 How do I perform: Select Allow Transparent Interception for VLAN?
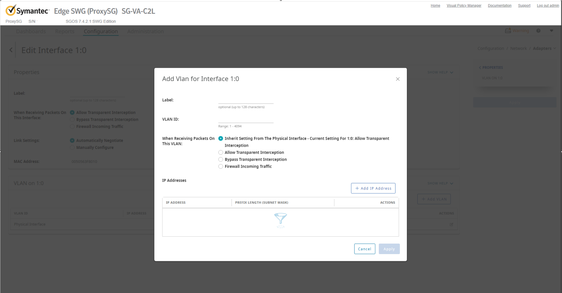(221, 153)
